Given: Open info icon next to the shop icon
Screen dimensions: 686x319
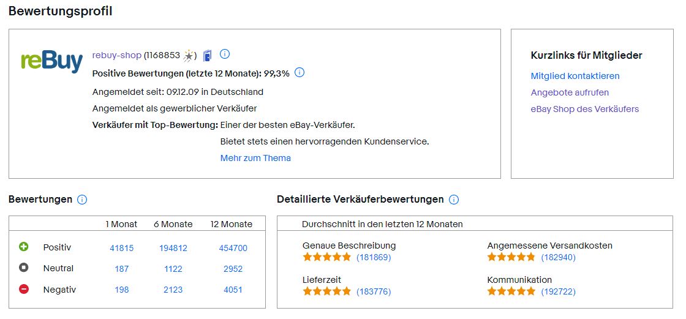Looking at the screenshot, I should point(224,54).
